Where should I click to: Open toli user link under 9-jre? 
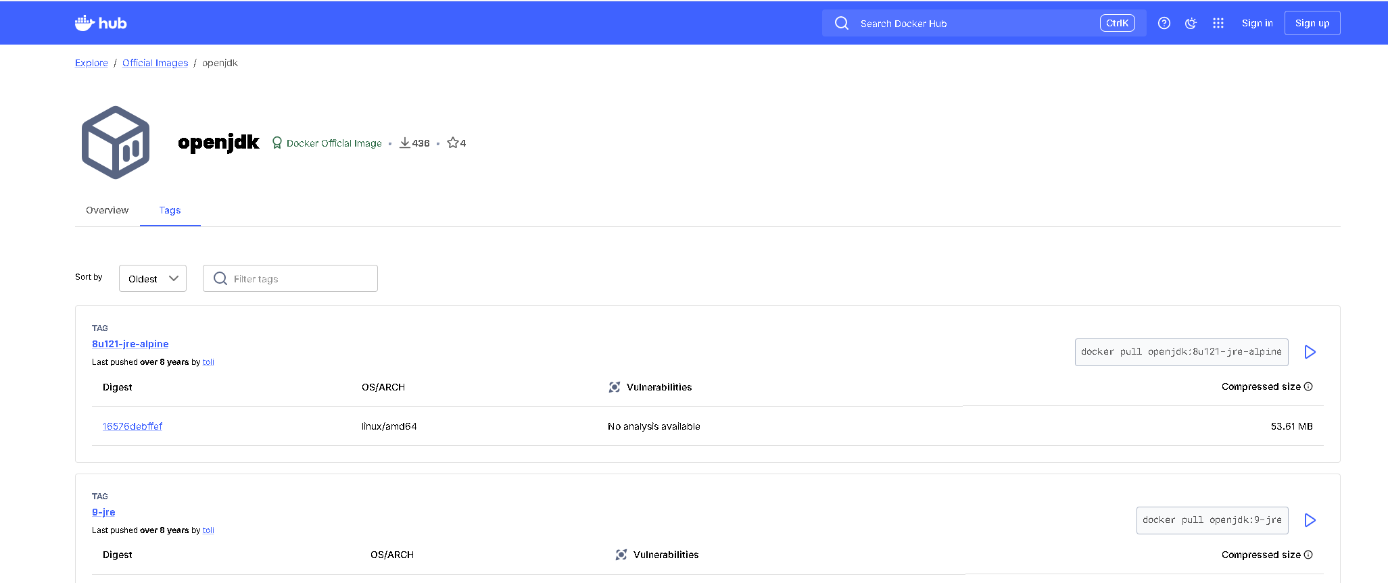click(x=208, y=530)
